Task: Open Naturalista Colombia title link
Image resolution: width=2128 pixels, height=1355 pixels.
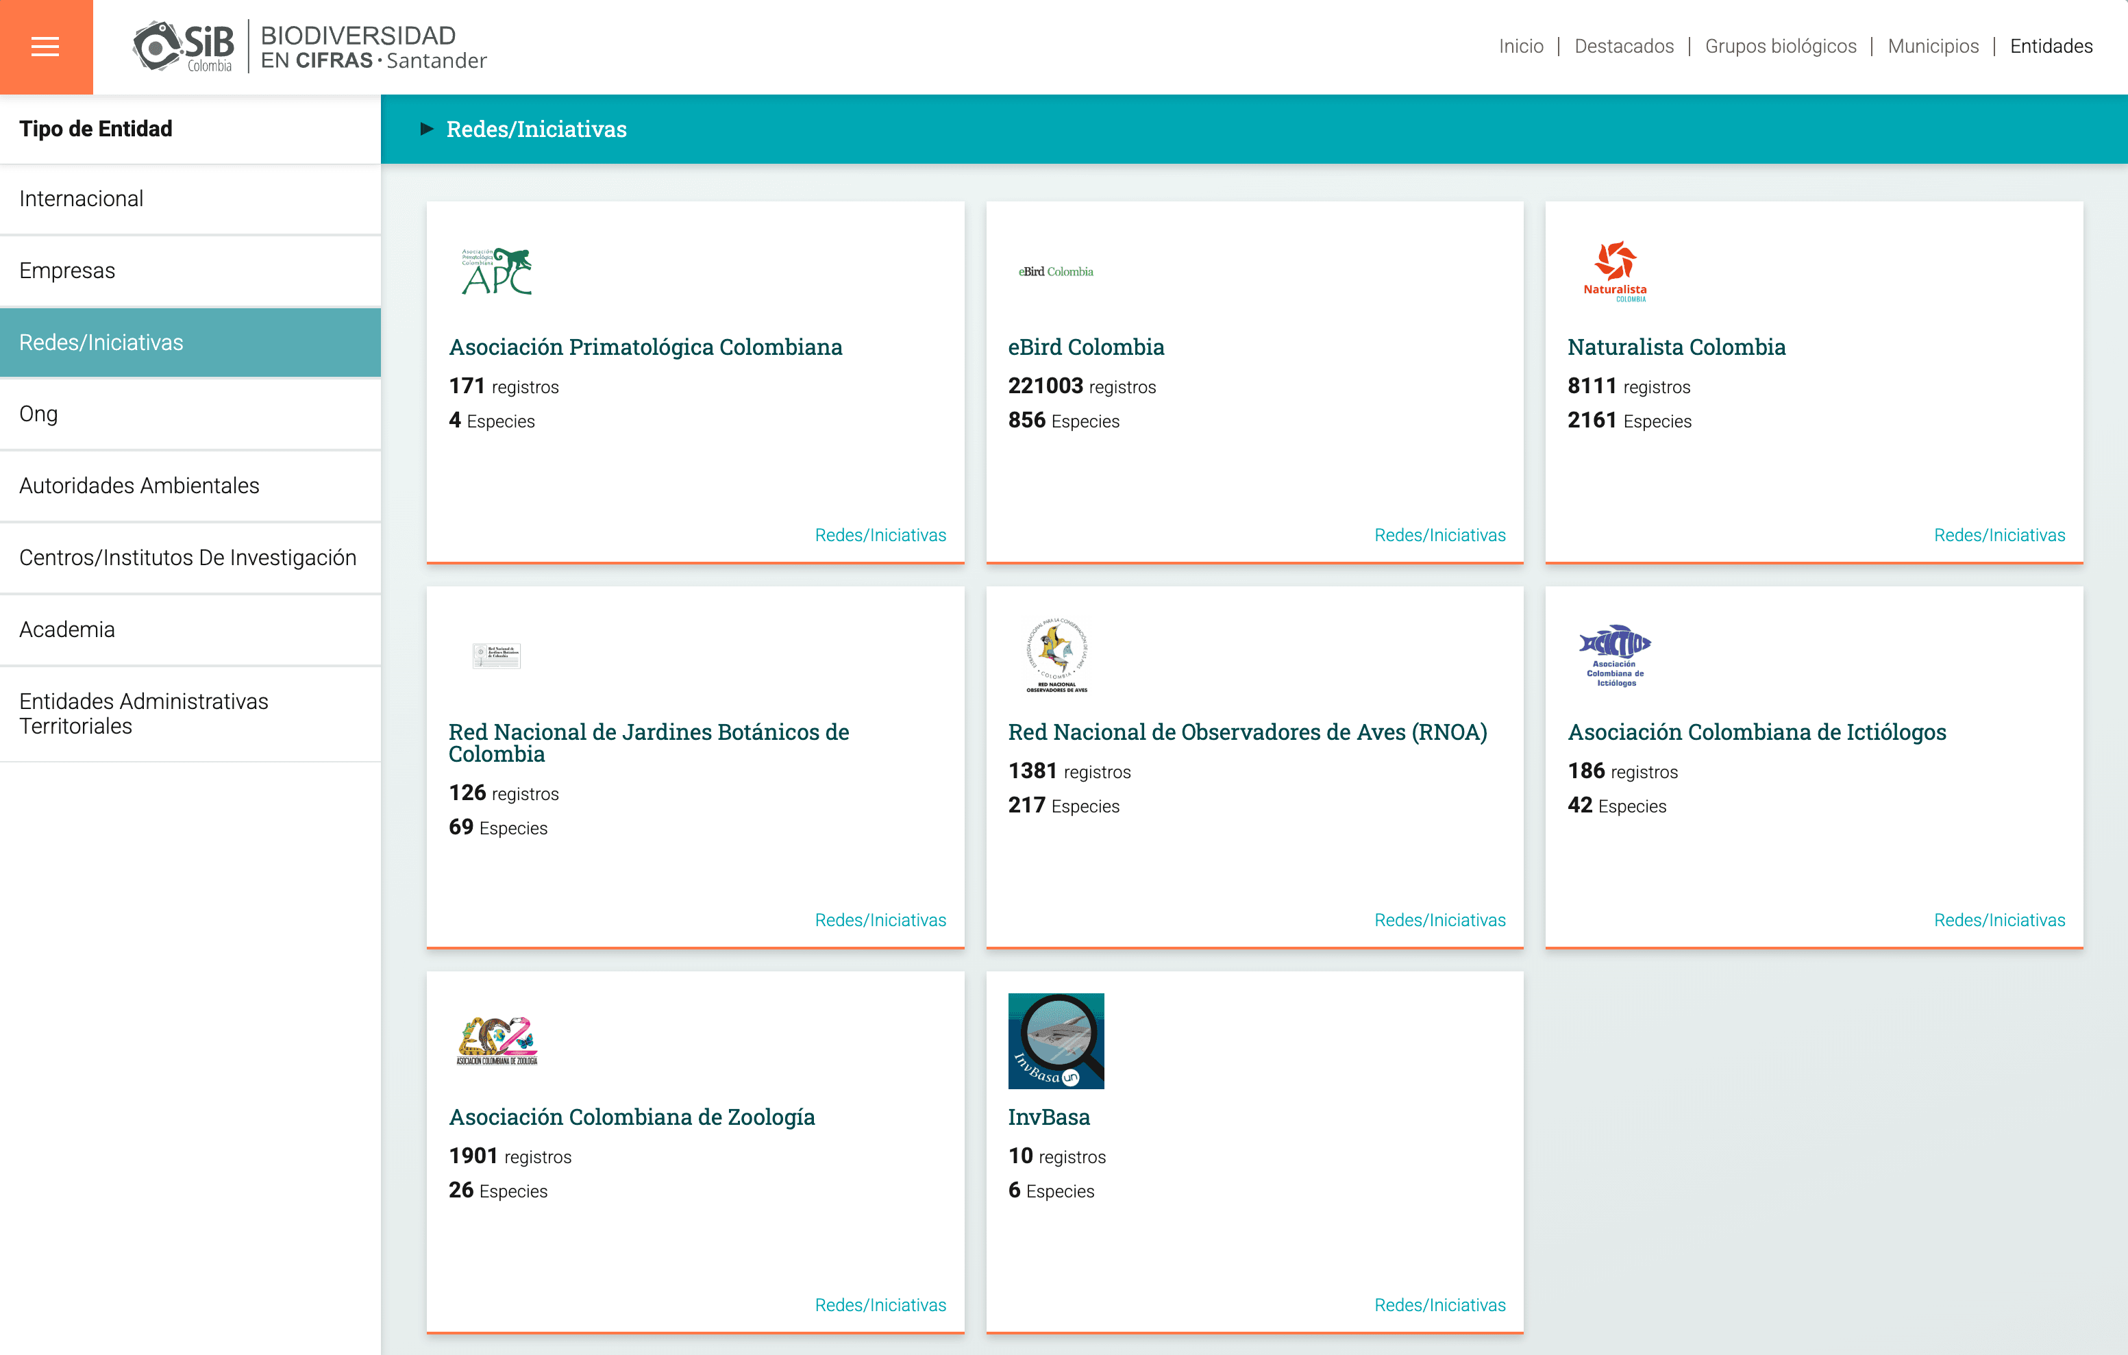Action: 1677,347
